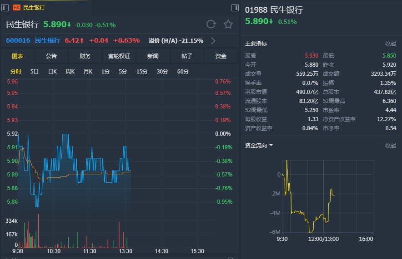
Task: Collapse the 资金流向 panel
Action: point(390,146)
